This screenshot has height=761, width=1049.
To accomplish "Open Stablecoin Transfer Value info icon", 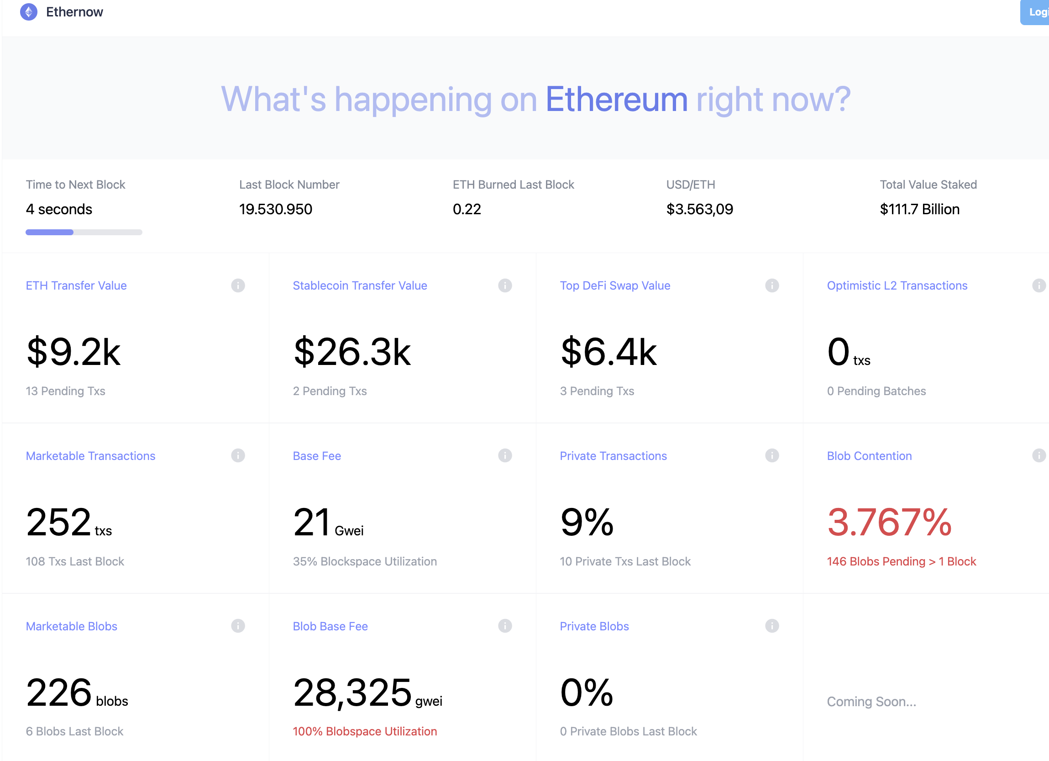I will point(504,285).
